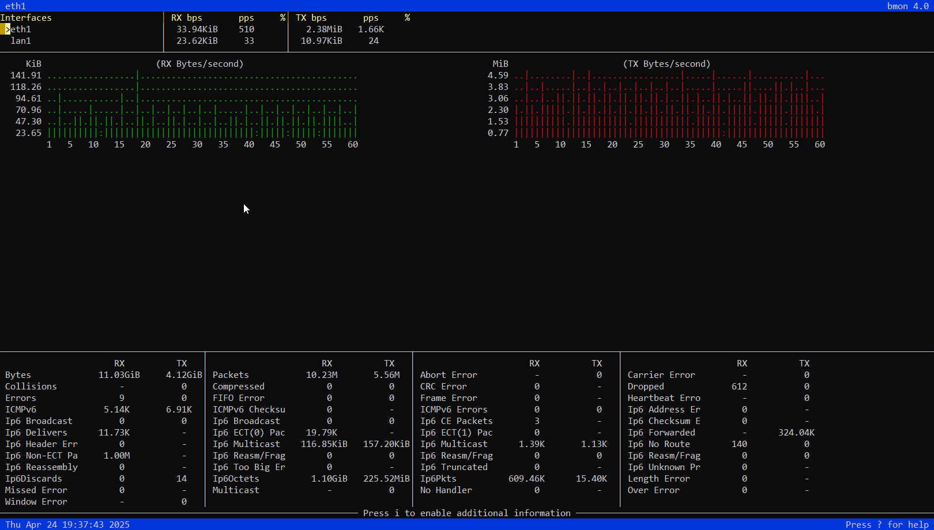Image resolution: width=934 pixels, height=530 pixels.
Task: Click the 'Compressed' row label
Action: coord(239,387)
